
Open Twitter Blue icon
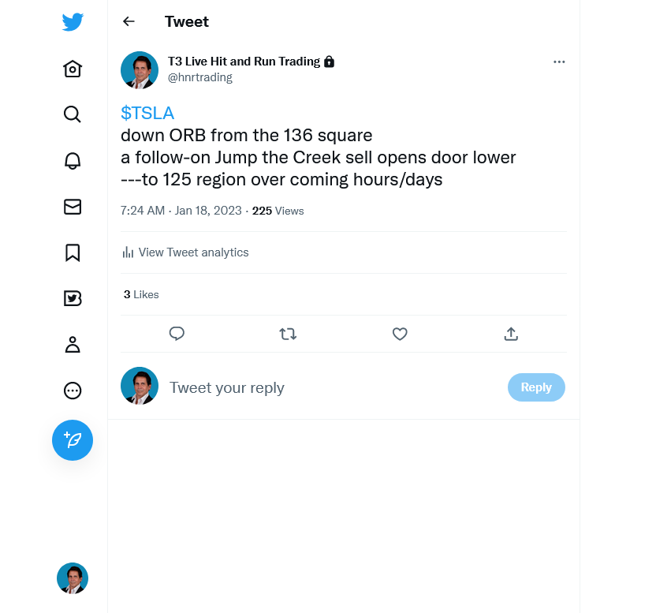(x=73, y=298)
